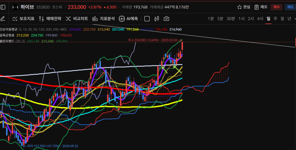Switch chart to 1시 interval
The width and height of the screenshot is (296, 150).
[x=242, y=19]
